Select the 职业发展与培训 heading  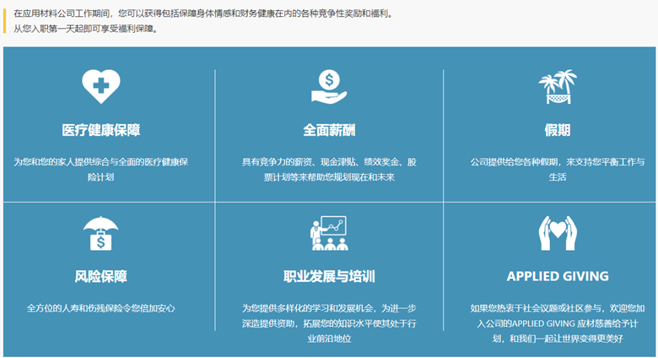pos(329,276)
